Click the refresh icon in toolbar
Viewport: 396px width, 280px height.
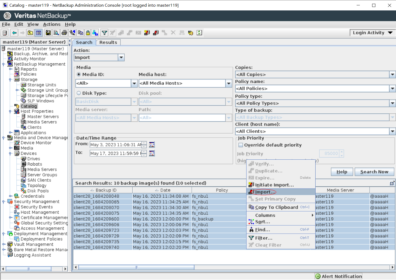click(x=199, y=33)
